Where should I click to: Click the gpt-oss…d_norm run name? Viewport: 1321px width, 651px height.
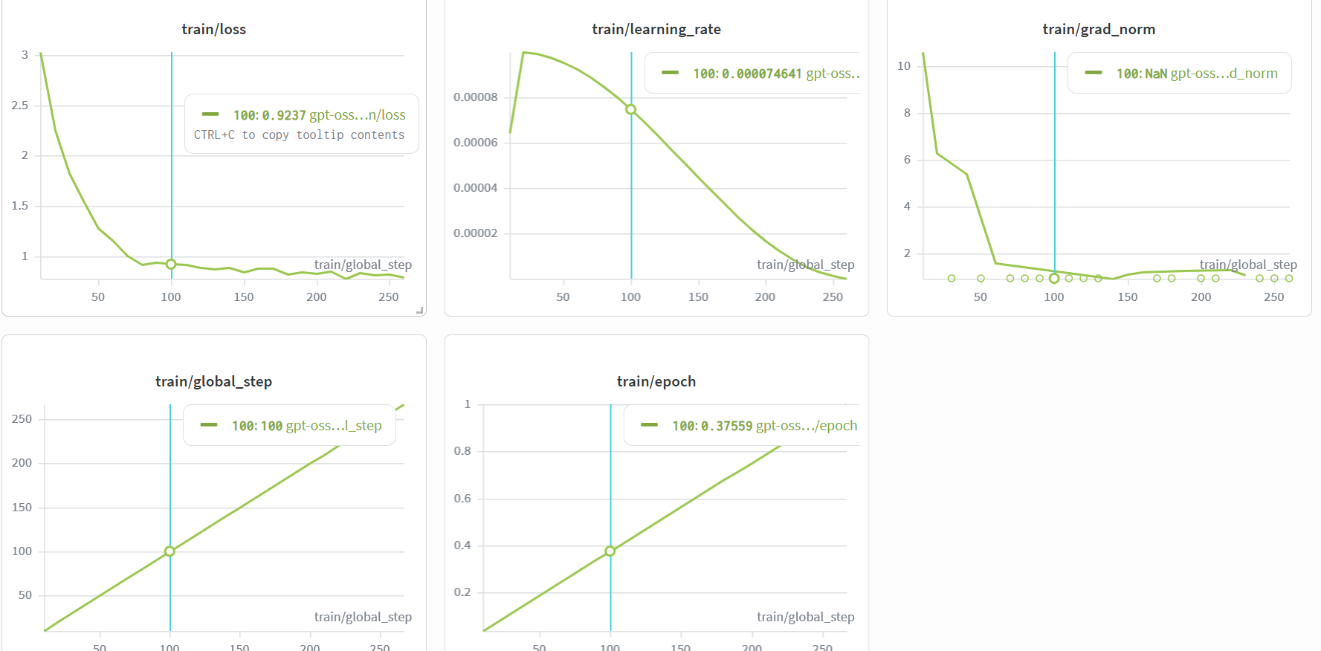[x=1224, y=74]
